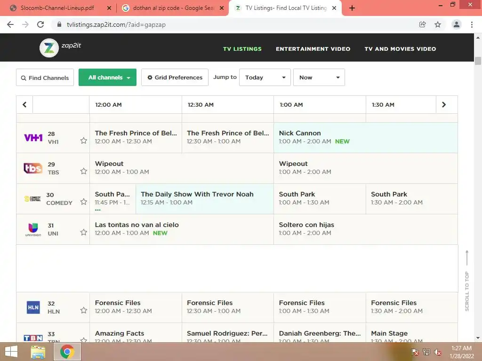Open Forensic Files 1:30 AM listing

tap(411, 307)
